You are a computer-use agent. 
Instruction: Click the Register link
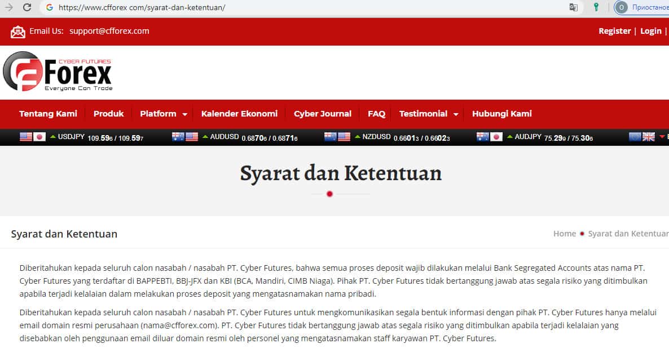(x=614, y=31)
